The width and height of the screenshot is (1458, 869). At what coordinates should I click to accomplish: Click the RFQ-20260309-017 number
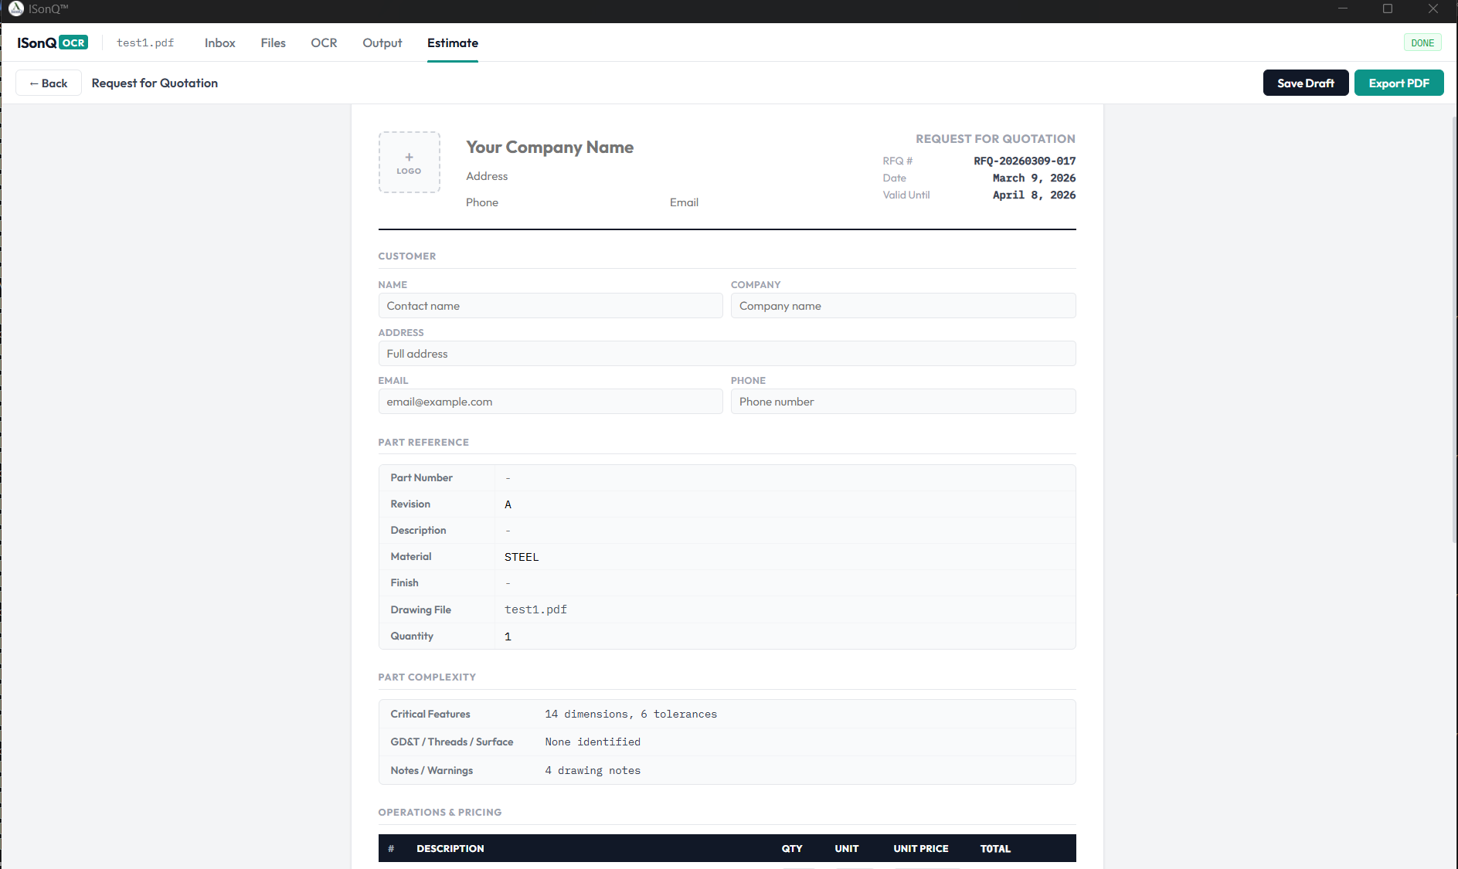click(1025, 161)
